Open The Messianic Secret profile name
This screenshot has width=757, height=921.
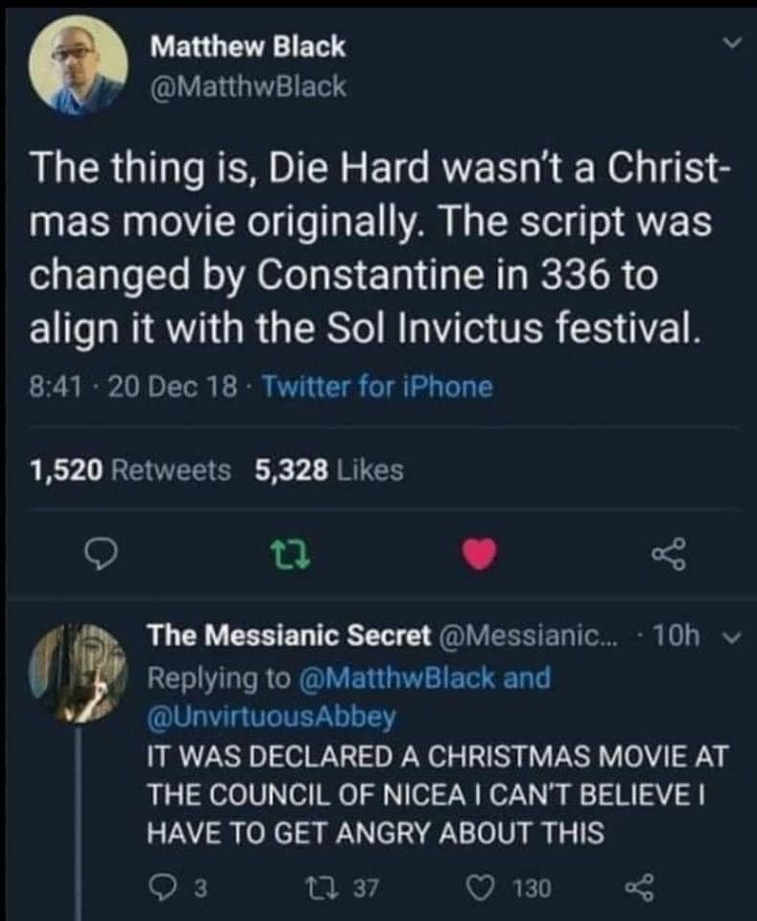click(x=289, y=636)
